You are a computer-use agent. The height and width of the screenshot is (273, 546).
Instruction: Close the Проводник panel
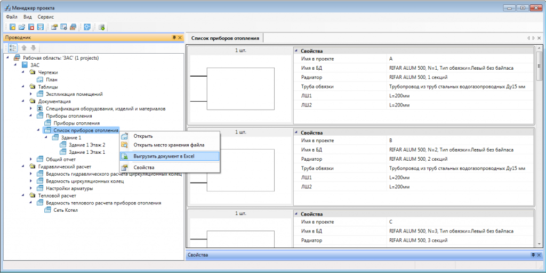(x=180, y=37)
